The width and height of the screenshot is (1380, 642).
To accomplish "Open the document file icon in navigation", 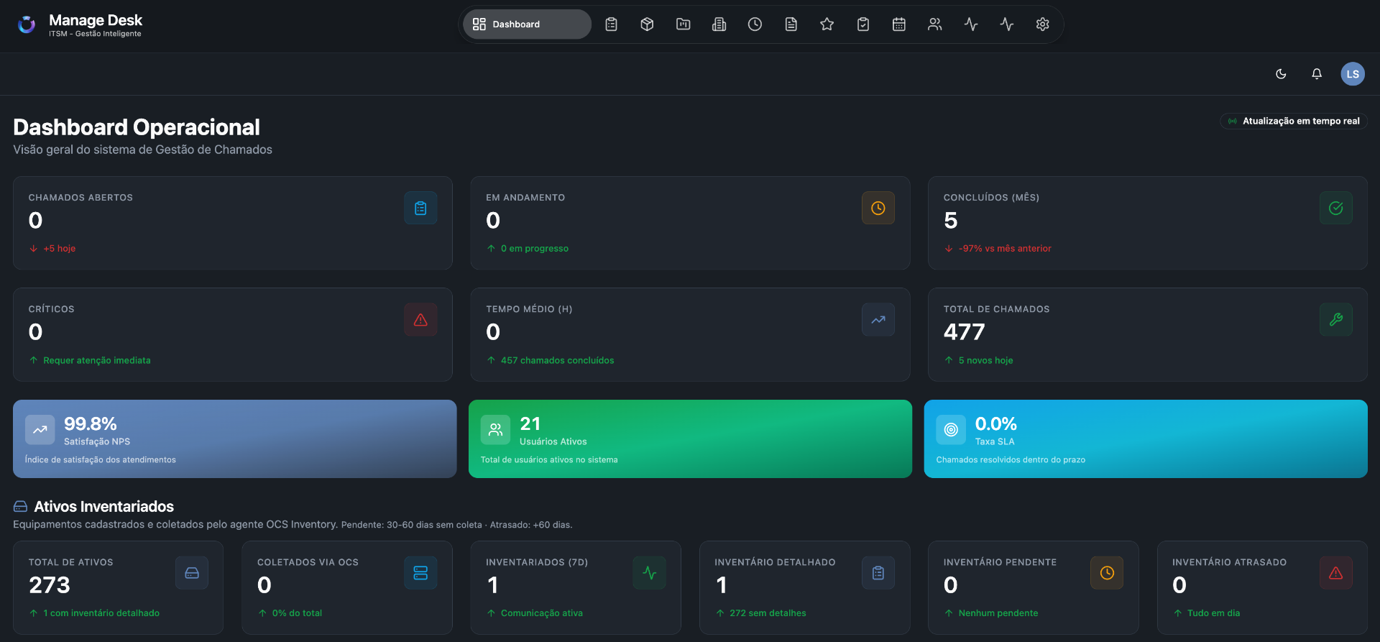I will [x=791, y=24].
